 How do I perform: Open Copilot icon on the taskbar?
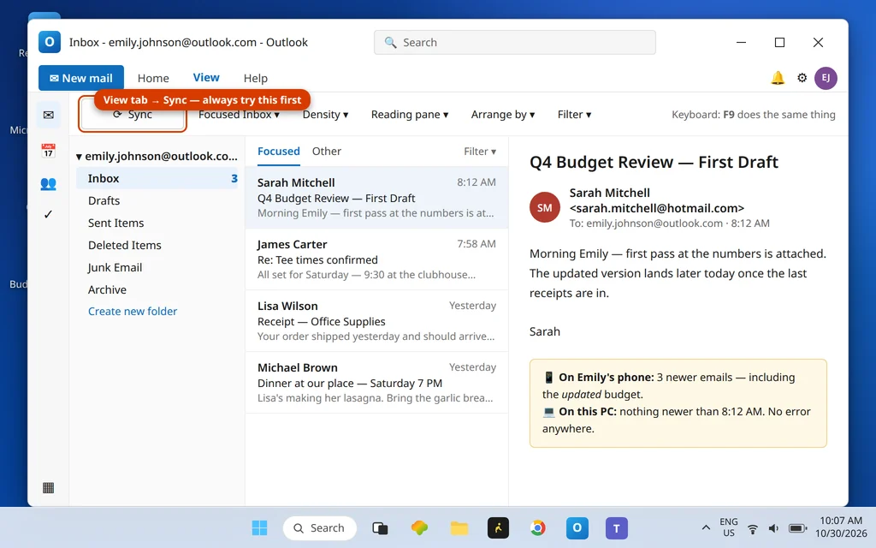(x=419, y=527)
